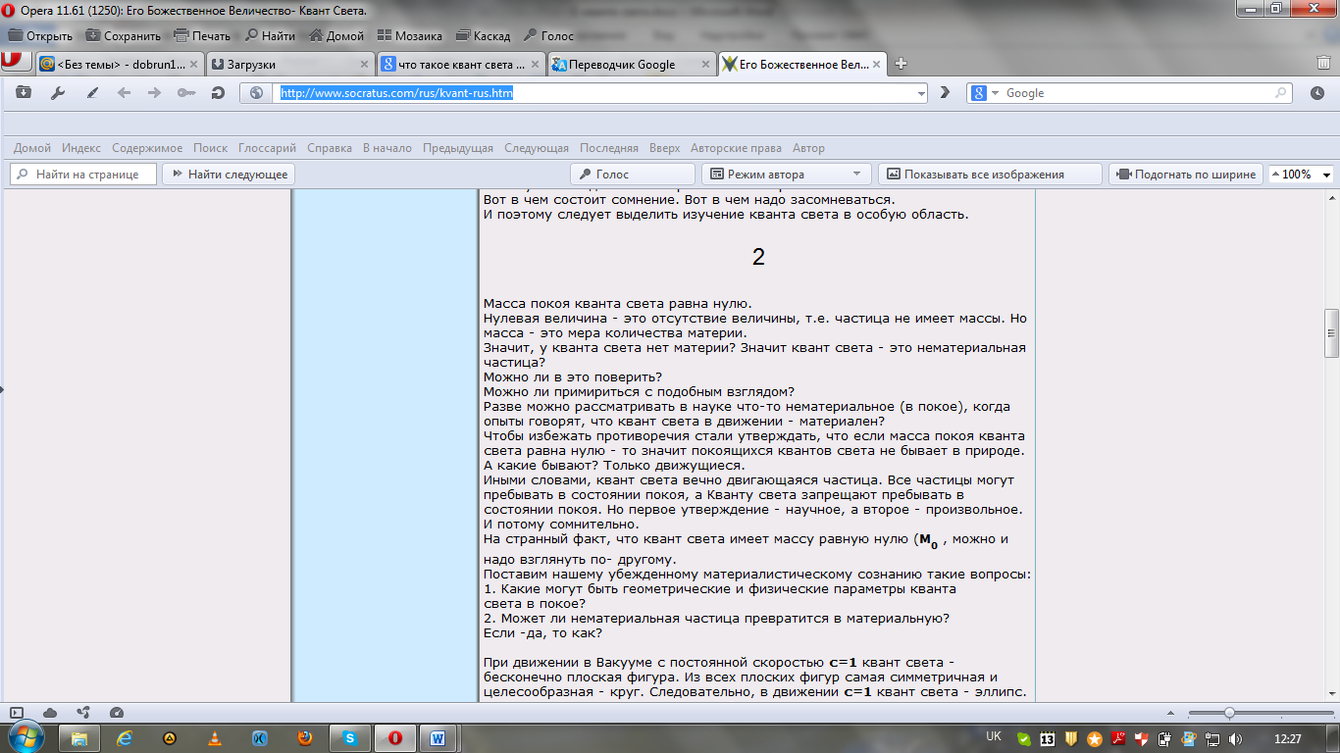Click the Opera Link cloud icon
This screenshot has height=753, width=1340.
pos(50,713)
